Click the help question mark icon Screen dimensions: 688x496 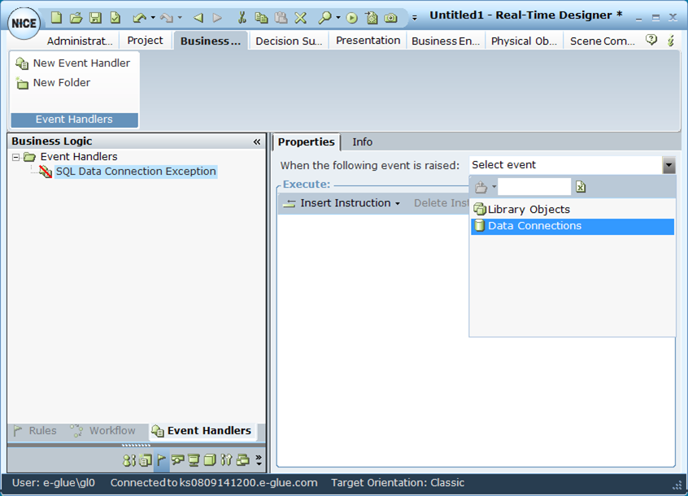pos(651,40)
